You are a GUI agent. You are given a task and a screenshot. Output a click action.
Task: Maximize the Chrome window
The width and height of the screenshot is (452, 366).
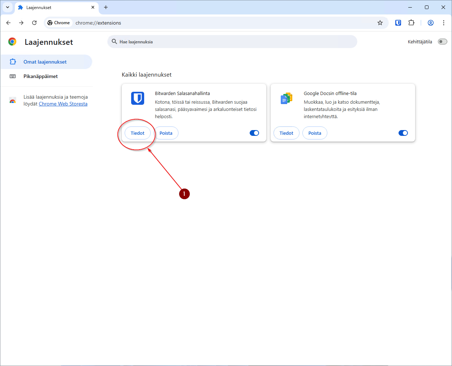click(427, 7)
